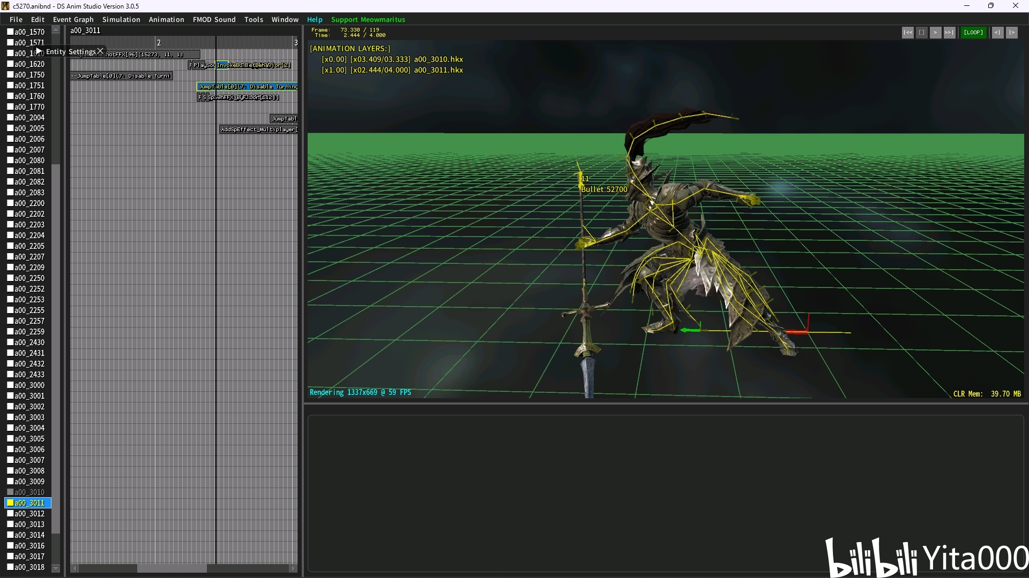
Task: Check the a00_3012 animation checkbox
Action: pos(10,514)
